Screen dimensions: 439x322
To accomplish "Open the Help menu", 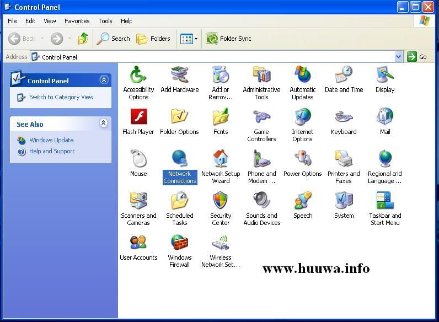I will [x=126, y=21].
